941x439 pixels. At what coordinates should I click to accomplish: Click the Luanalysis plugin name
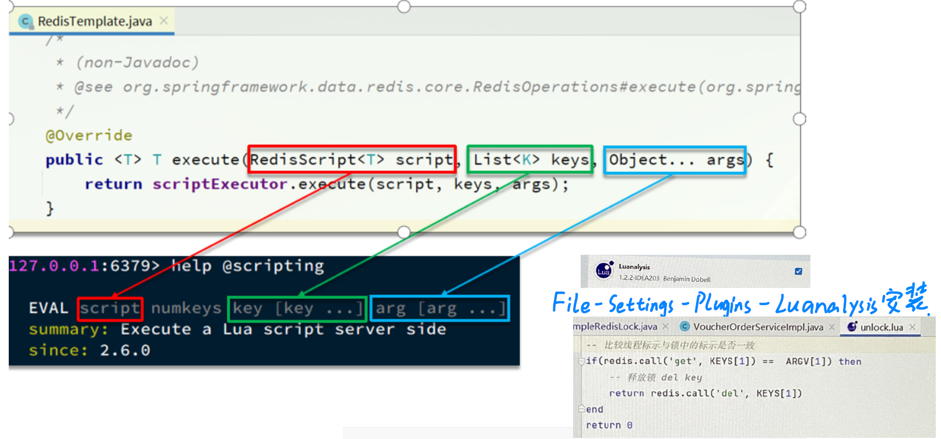coord(634,267)
